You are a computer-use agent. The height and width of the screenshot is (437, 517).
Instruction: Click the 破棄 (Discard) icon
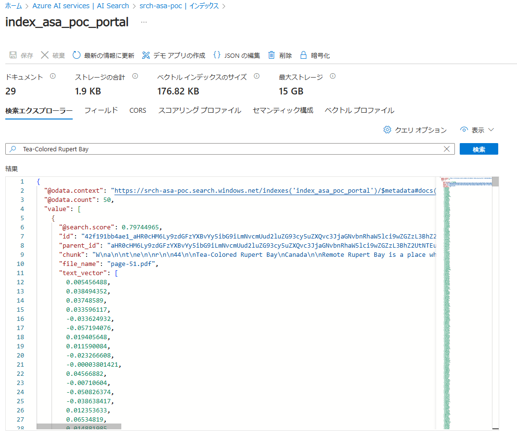pos(45,55)
